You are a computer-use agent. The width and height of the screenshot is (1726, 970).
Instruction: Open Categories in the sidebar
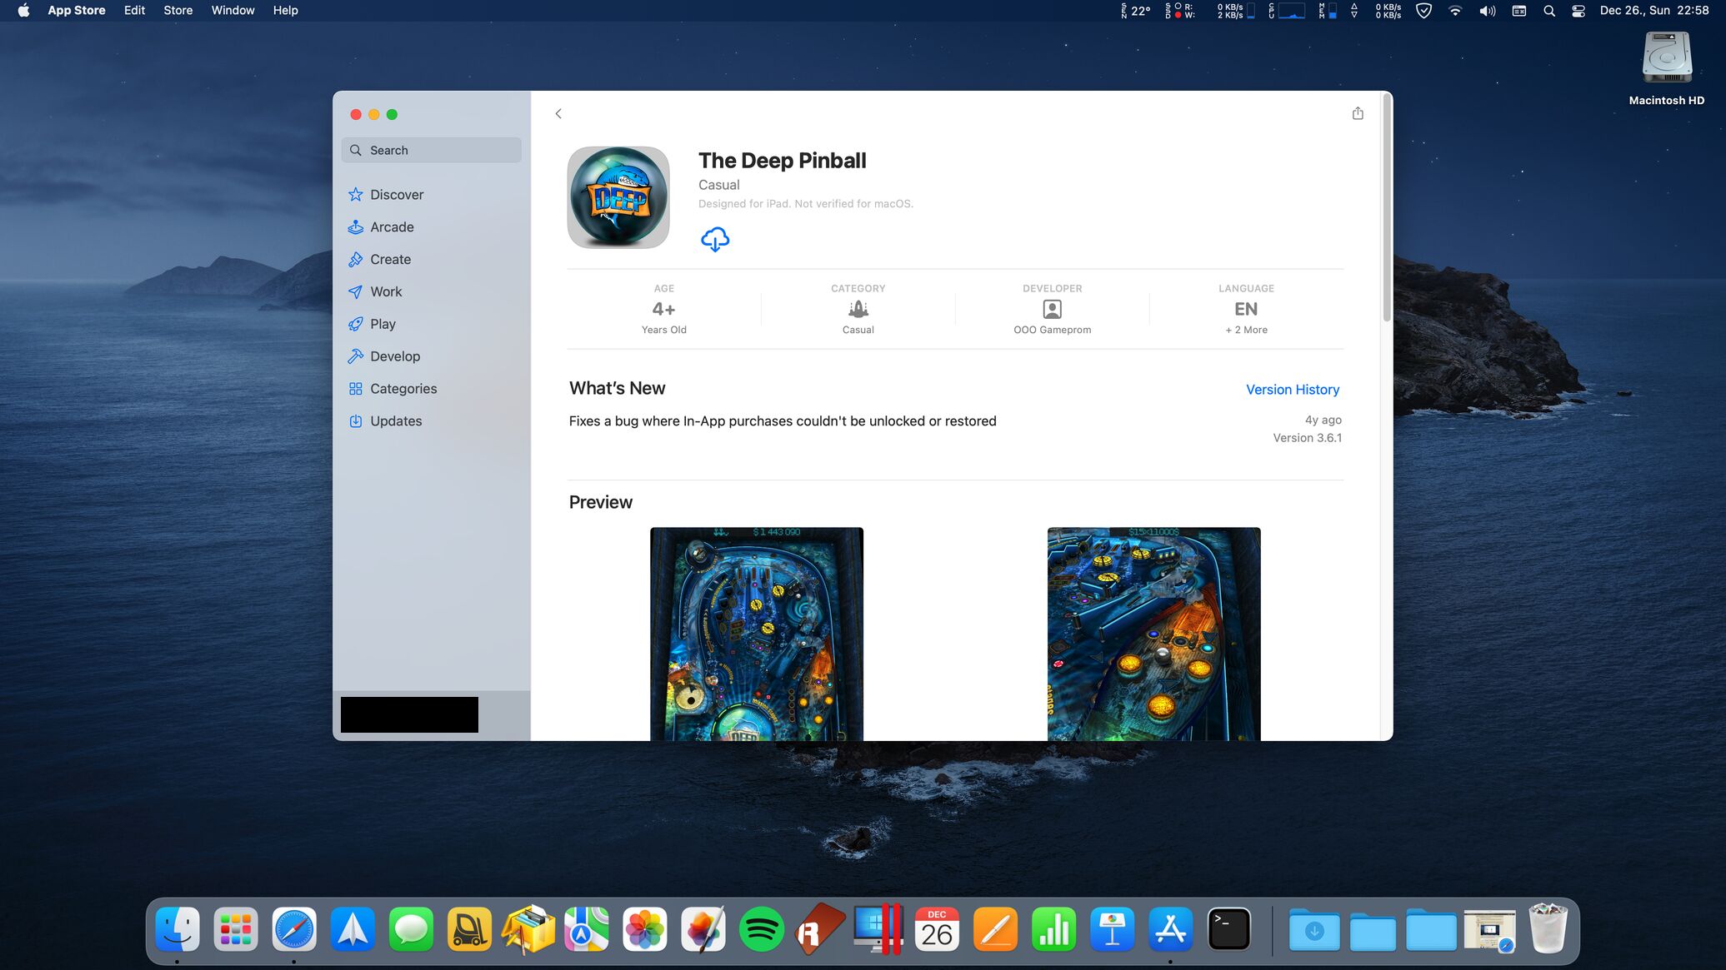tap(403, 388)
